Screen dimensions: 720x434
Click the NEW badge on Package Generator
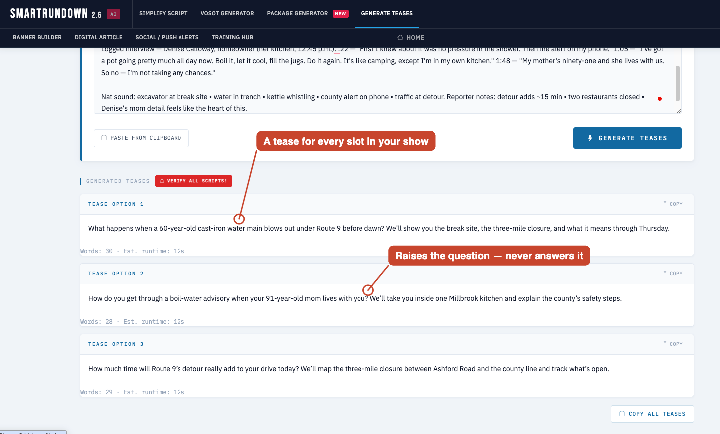pyautogui.click(x=341, y=14)
